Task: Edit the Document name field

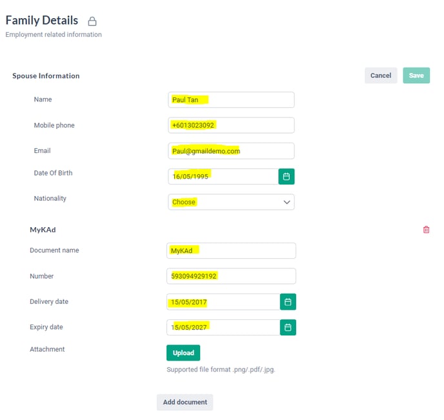Action: [x=231, y=251]
